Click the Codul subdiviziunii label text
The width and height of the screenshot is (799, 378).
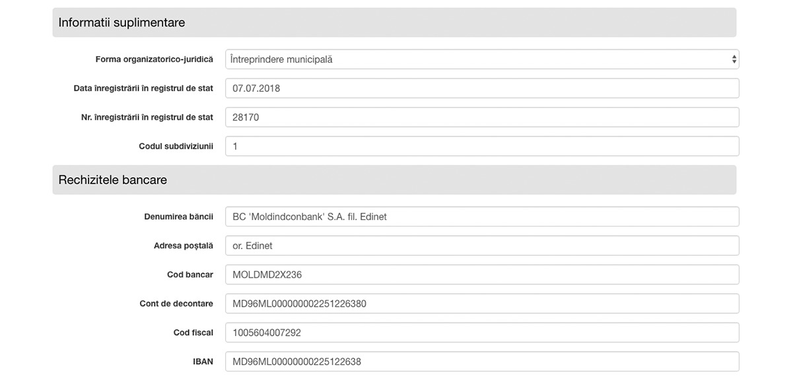pos(176,147)
